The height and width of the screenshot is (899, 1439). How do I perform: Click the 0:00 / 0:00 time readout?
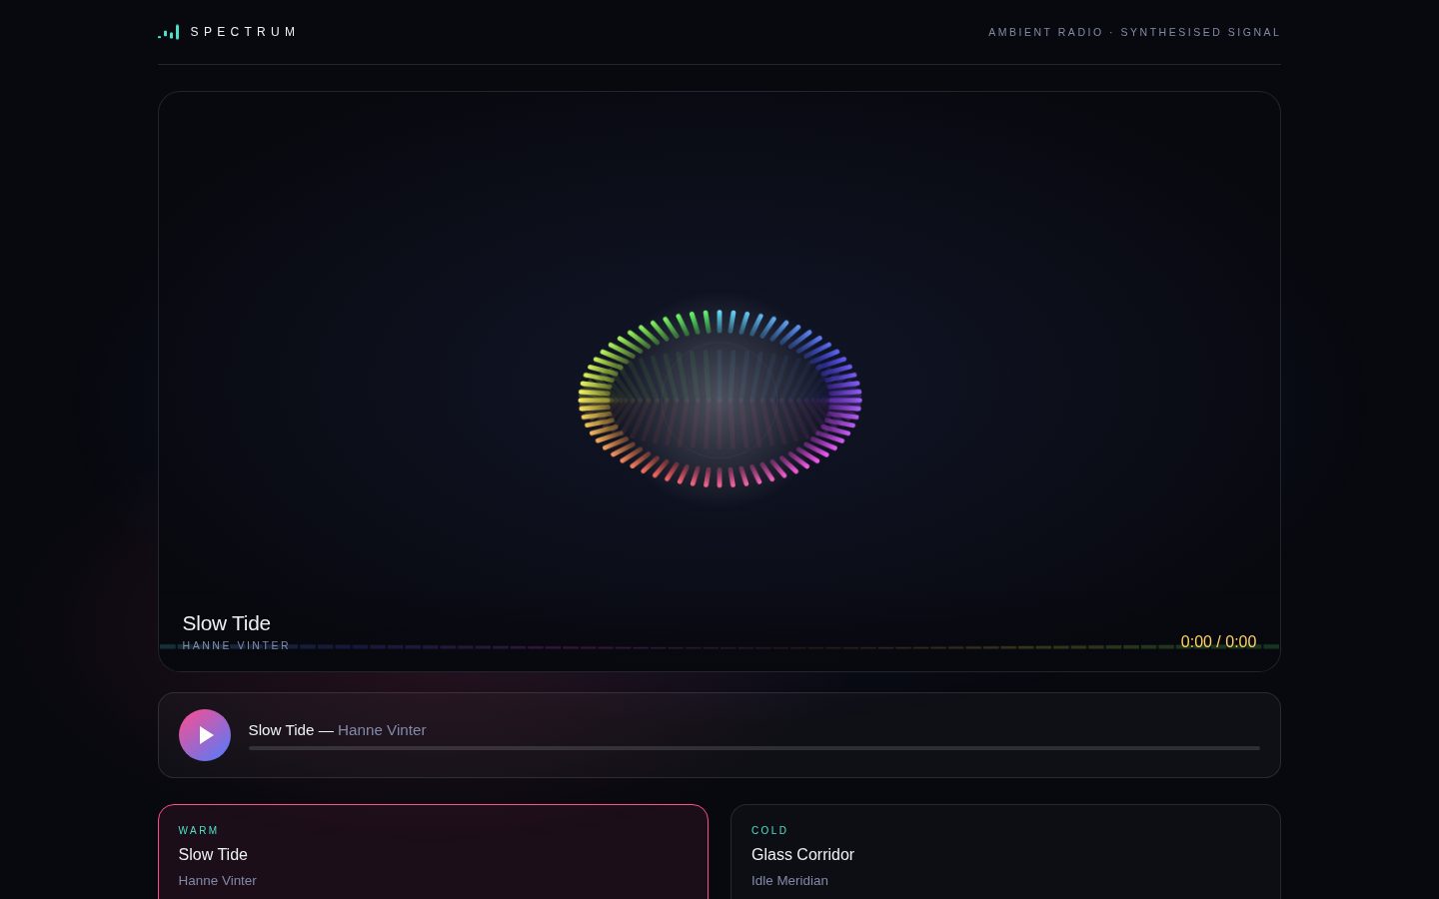coord(1218,642)
